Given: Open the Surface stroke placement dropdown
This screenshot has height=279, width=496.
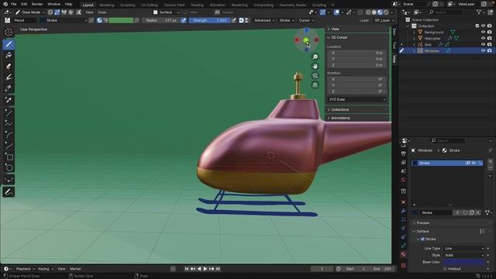Looking at the screenshot, I should 167,12.
